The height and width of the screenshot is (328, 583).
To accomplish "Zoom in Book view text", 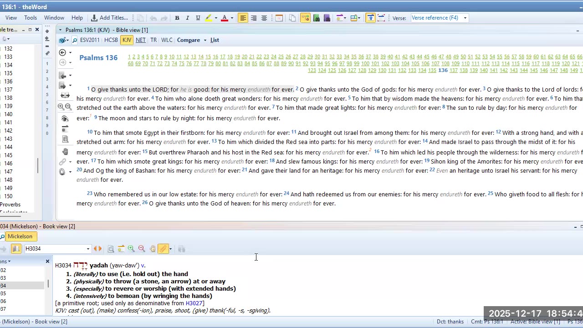I will [131, 249].
